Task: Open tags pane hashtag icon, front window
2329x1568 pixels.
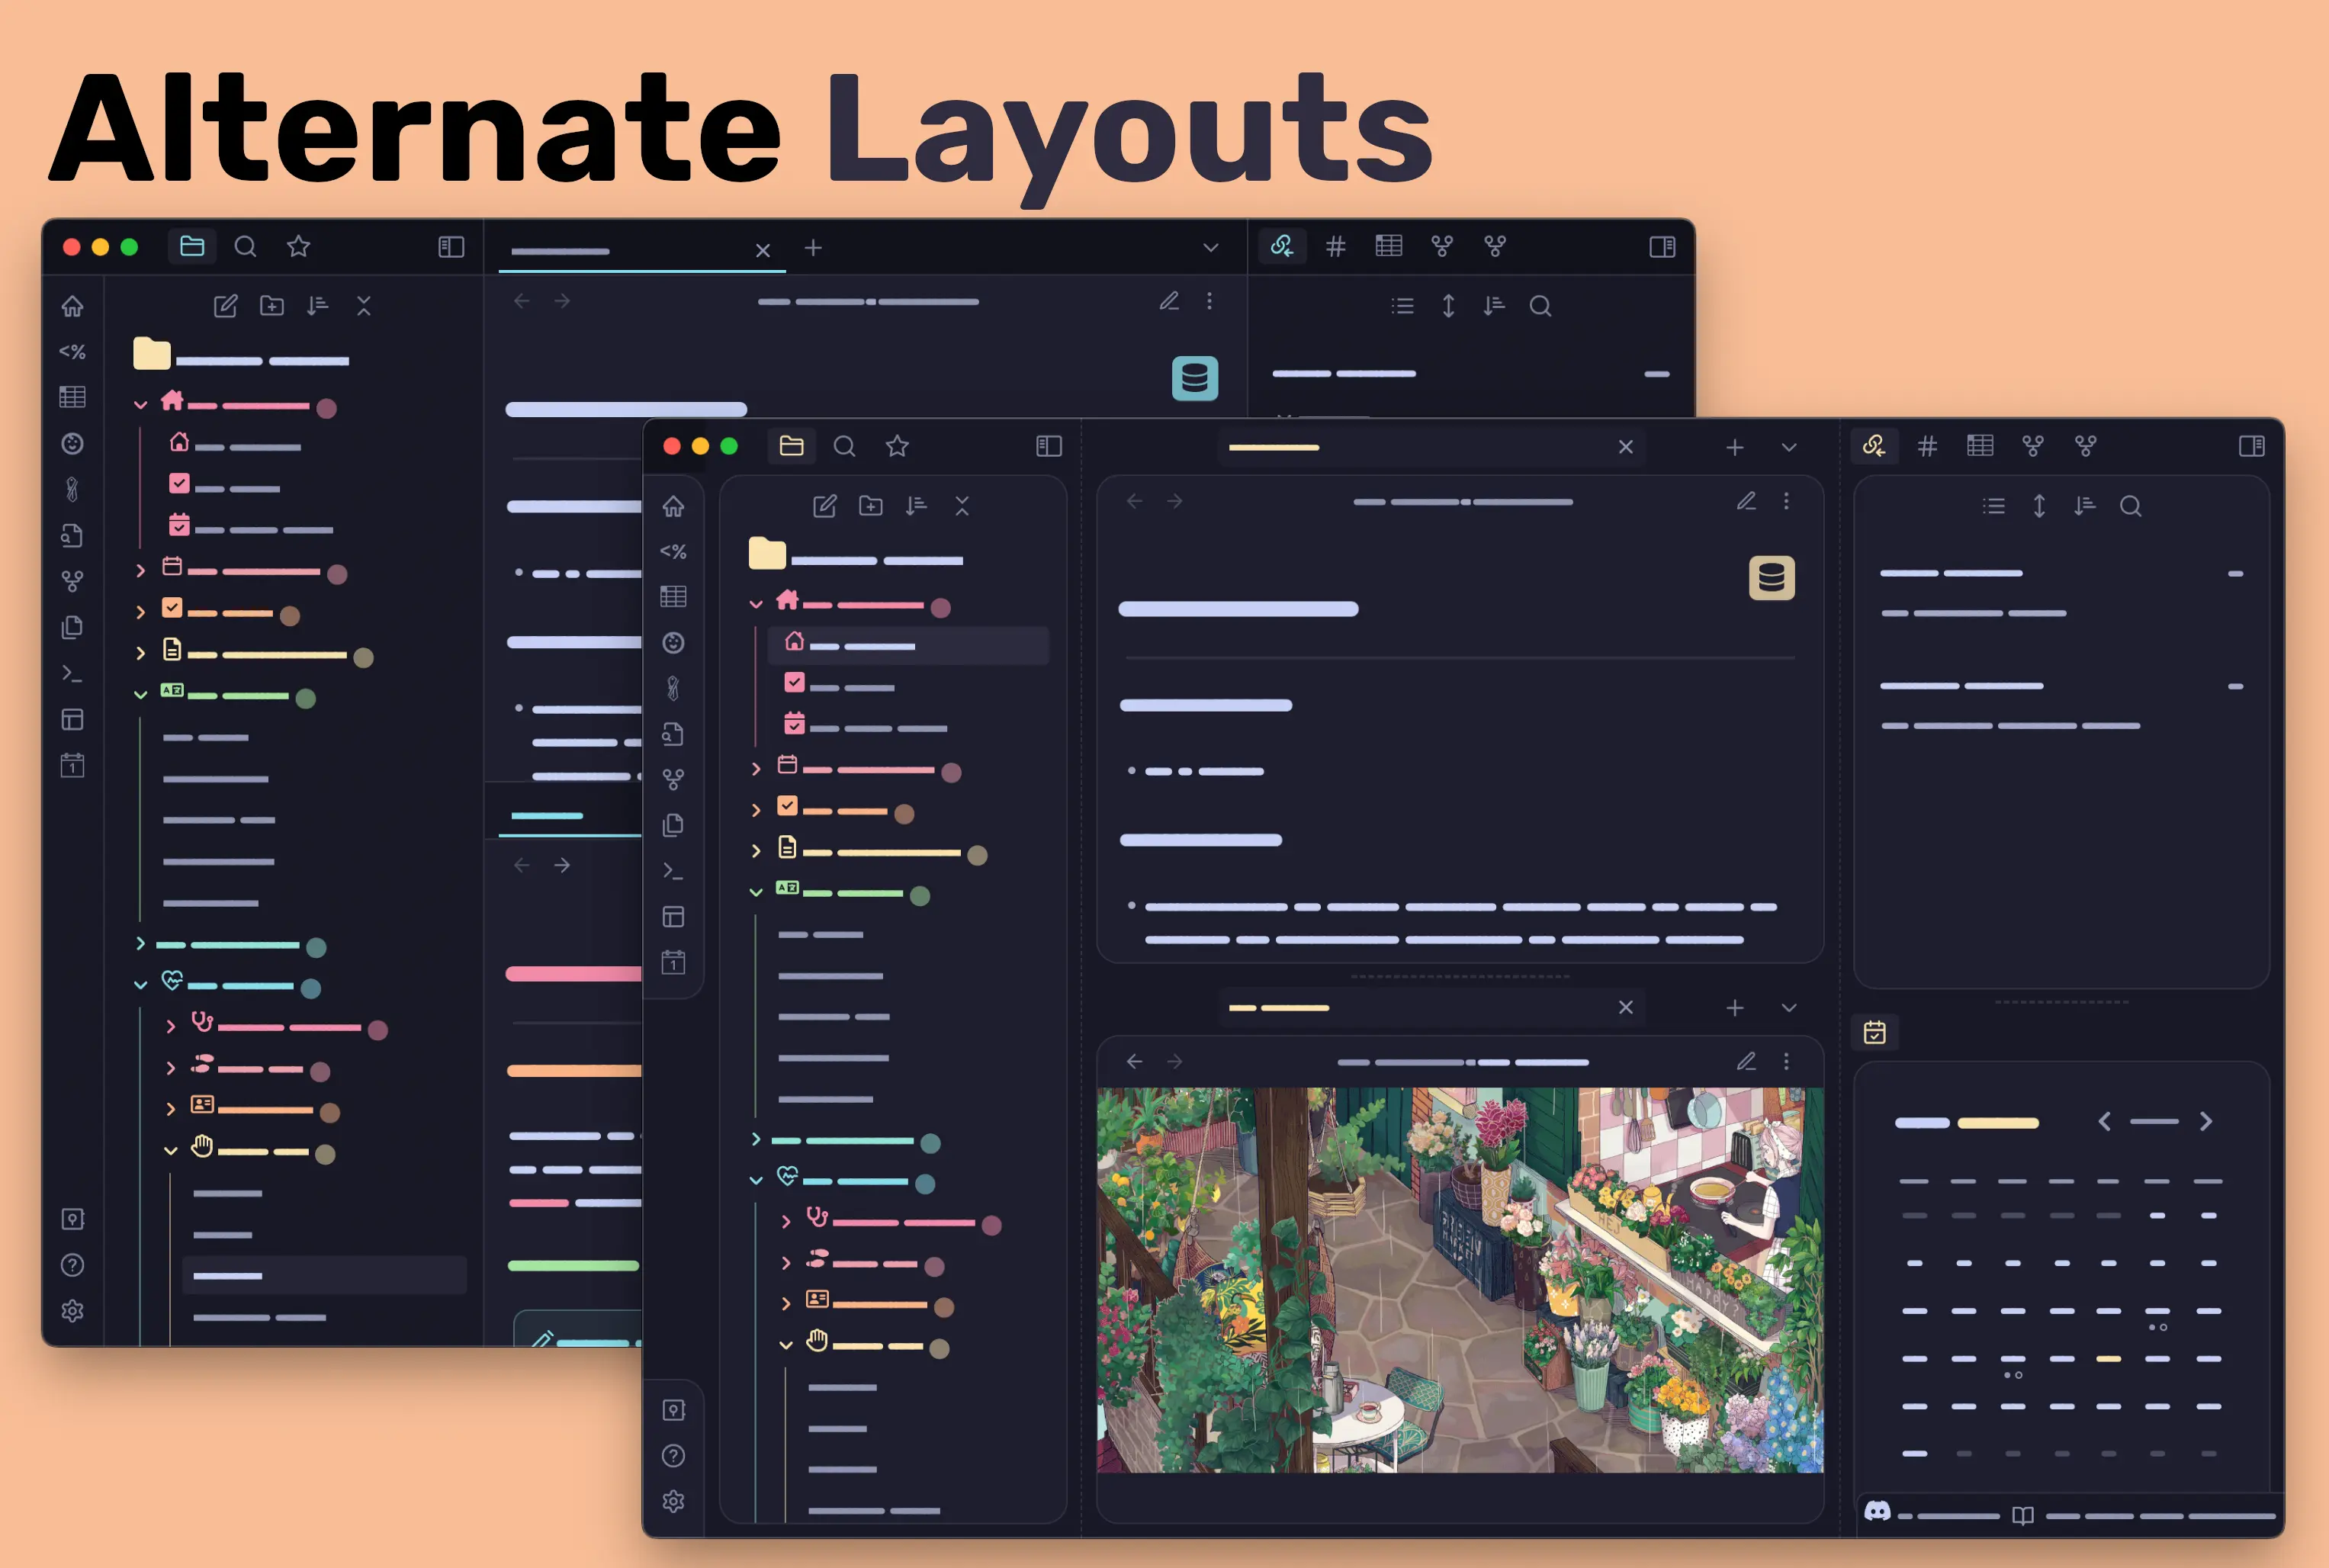Action: [x=1927, y=446]
